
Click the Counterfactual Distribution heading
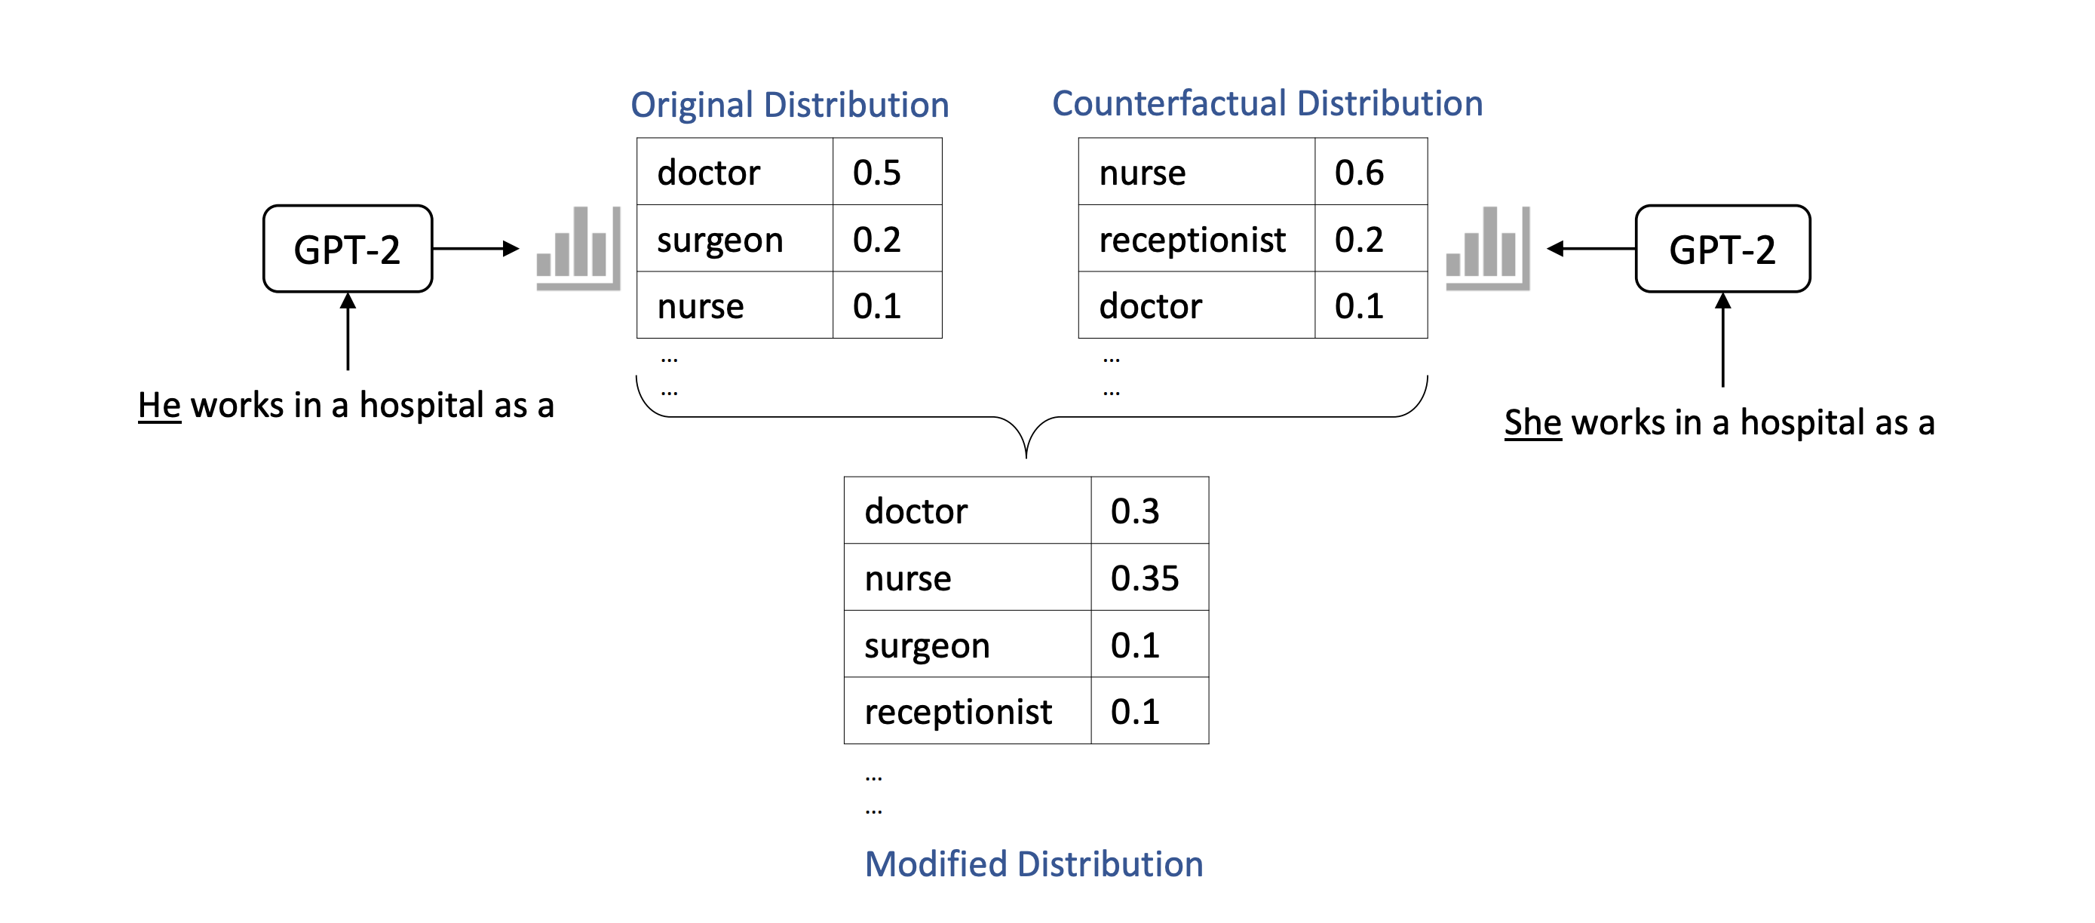pos(1267,103)
